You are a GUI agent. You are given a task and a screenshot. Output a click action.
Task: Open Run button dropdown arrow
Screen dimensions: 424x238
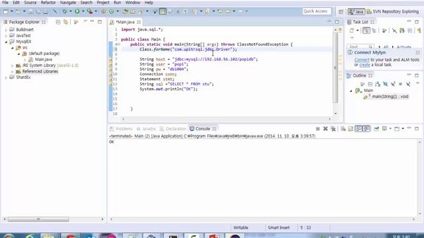[83, 11]
